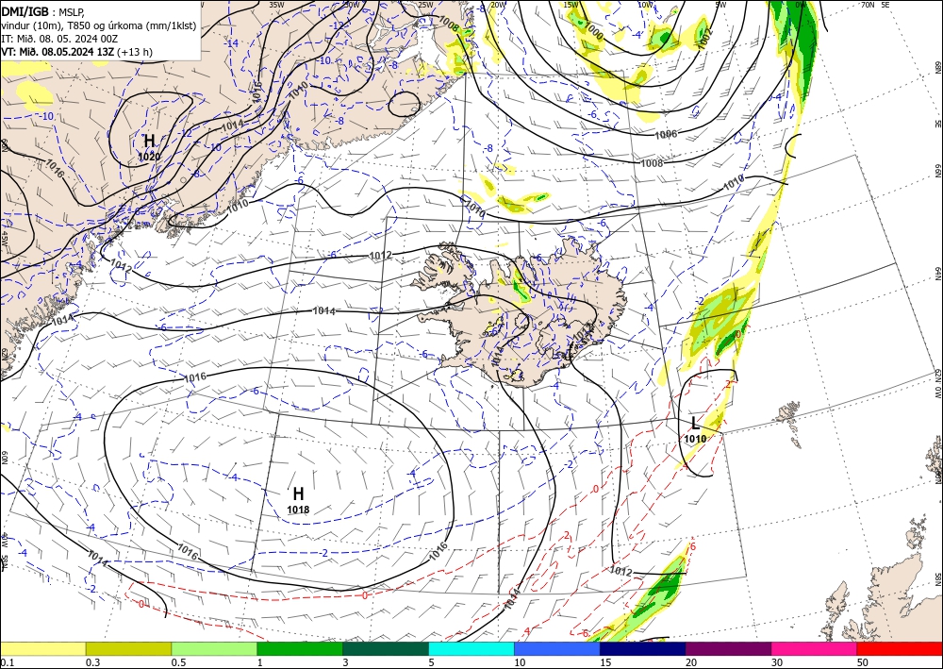Click the legend value "0.1"
943x669 pixels.
point(6,662)
